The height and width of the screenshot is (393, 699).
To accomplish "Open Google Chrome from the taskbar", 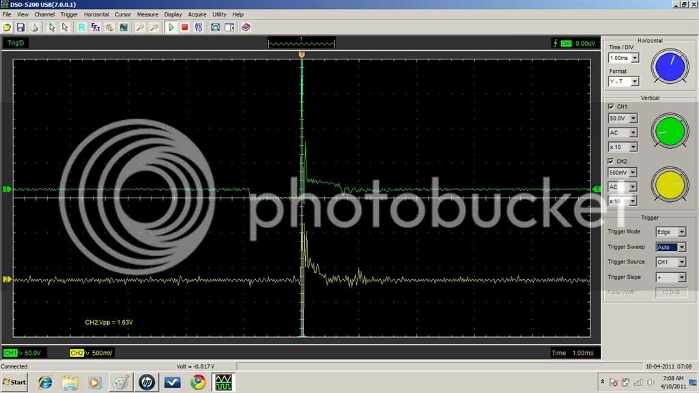I will pos(198,382).
